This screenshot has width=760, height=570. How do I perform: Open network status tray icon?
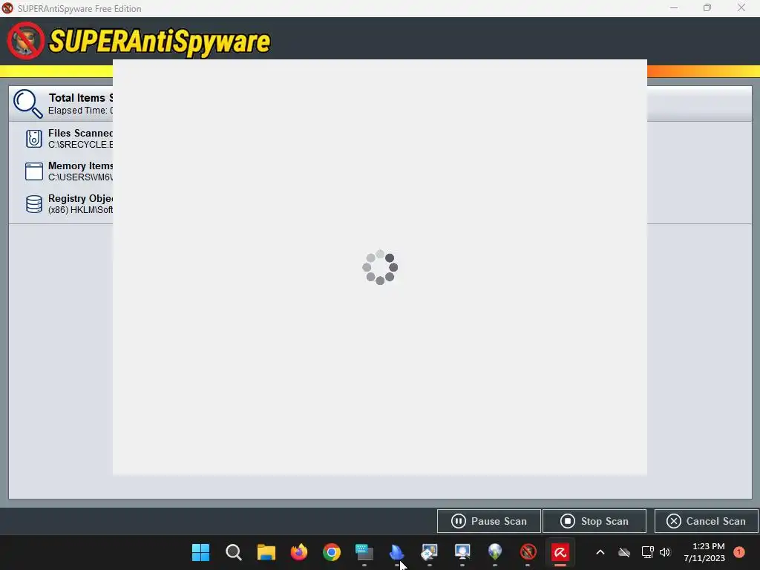tap(647, 552)
